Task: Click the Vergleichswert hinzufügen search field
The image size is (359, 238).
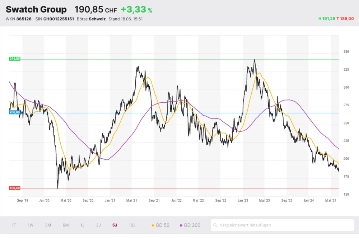Action: 280,225
